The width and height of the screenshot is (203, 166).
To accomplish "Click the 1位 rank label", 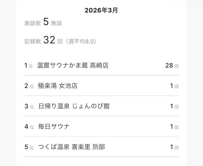I will coord(29,66).
